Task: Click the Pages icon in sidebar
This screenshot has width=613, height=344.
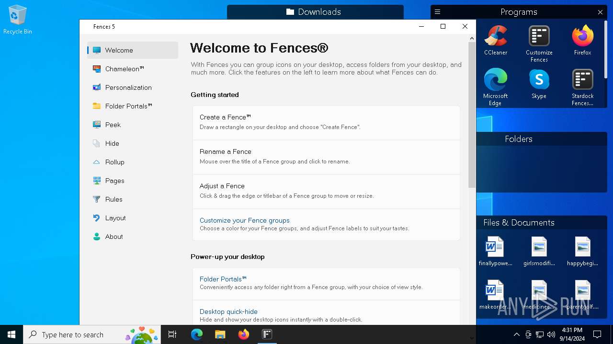Action: (x=97, y=181)
